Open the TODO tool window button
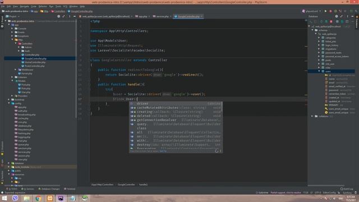 [x=12, y=189]
